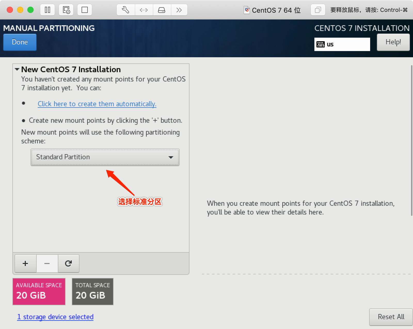Click the Total Space 20 GiB box
Viewport: 413px width, 329px height.
pyautogui.click(x=93, y=292)
